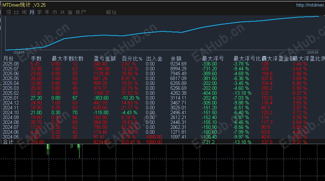
Task: Click profit amount 97.41
Action: pyautogui.click(x=100, y=137)
